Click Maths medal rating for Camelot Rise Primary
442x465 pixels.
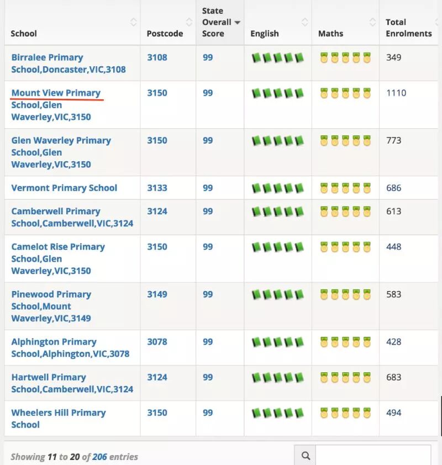[345, 247]
